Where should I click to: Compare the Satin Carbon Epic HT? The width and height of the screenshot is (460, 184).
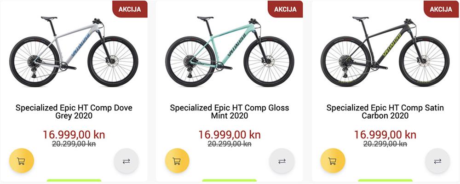point(437,161)
